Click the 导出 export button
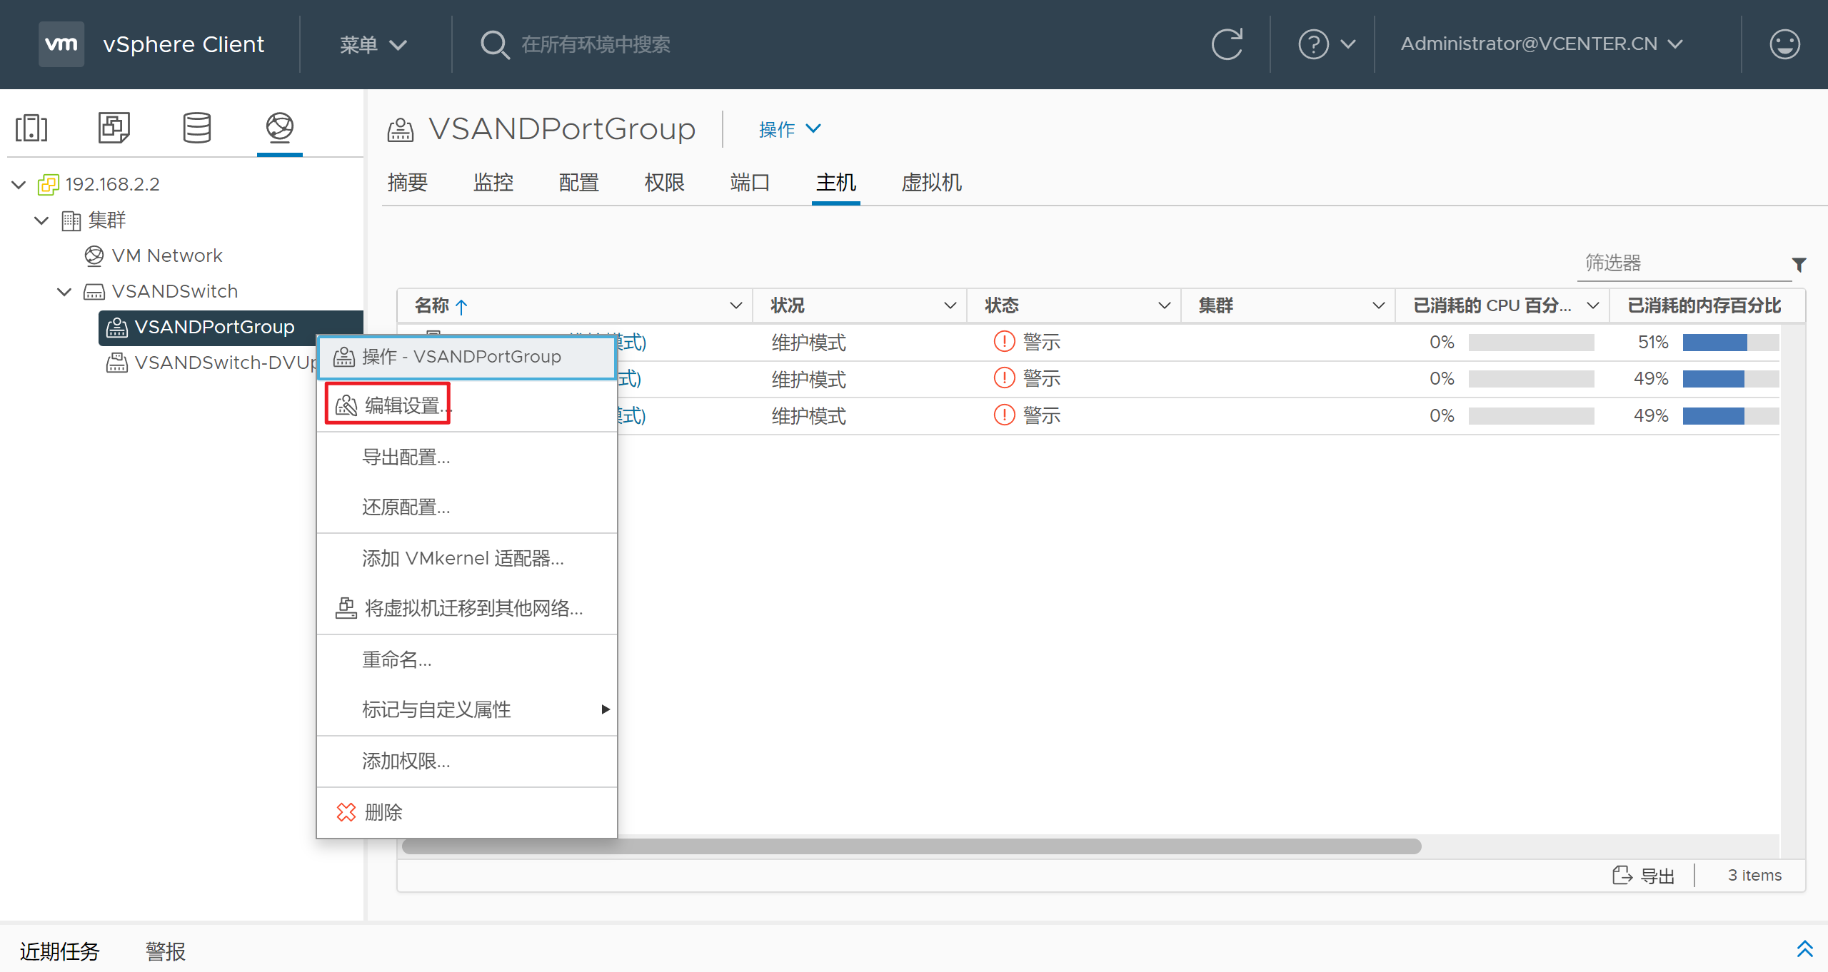 [x=1644, y=875]
